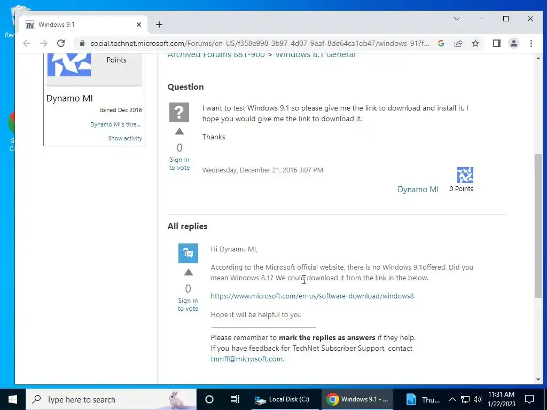Open a new tab with plus button
Screen dimensions: 547x410
159,25
